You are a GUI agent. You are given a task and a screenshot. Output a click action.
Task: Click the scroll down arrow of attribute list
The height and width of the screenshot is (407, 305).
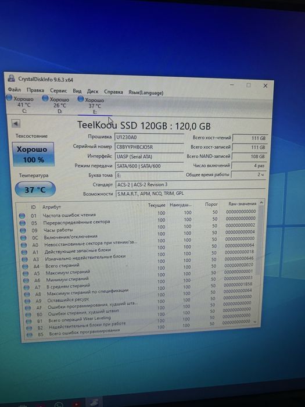(255, 322)
